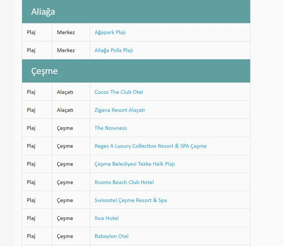Click the Aliağa section header
Image resolution: width=284 pixels, height=246 pixels.
pos(43,12)
